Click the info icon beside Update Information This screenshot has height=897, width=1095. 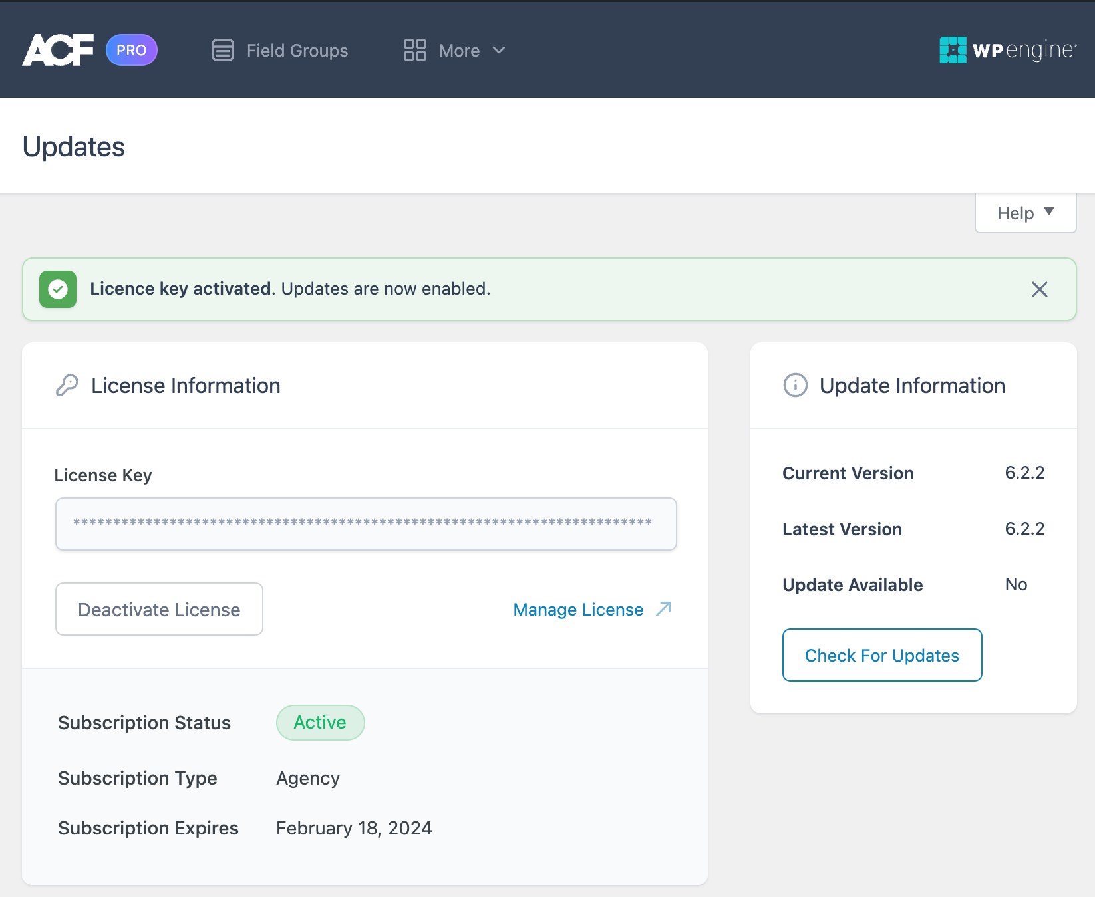pos(795,385)
